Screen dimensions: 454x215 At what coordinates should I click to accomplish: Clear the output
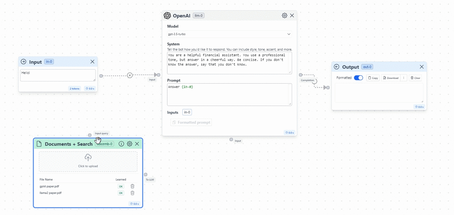(x=415, y=78)
